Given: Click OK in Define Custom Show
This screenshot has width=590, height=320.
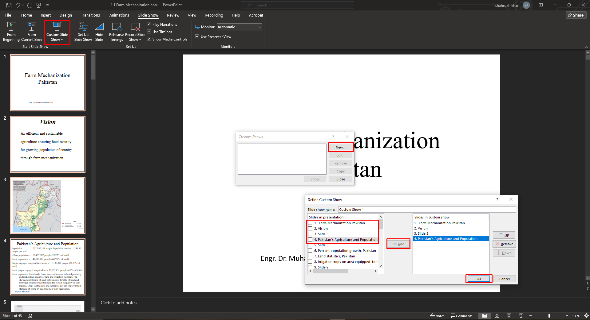Looking at the screenshot, I should pyautogui.click(x=479, y=279).
